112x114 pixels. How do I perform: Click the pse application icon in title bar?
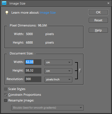4,3
